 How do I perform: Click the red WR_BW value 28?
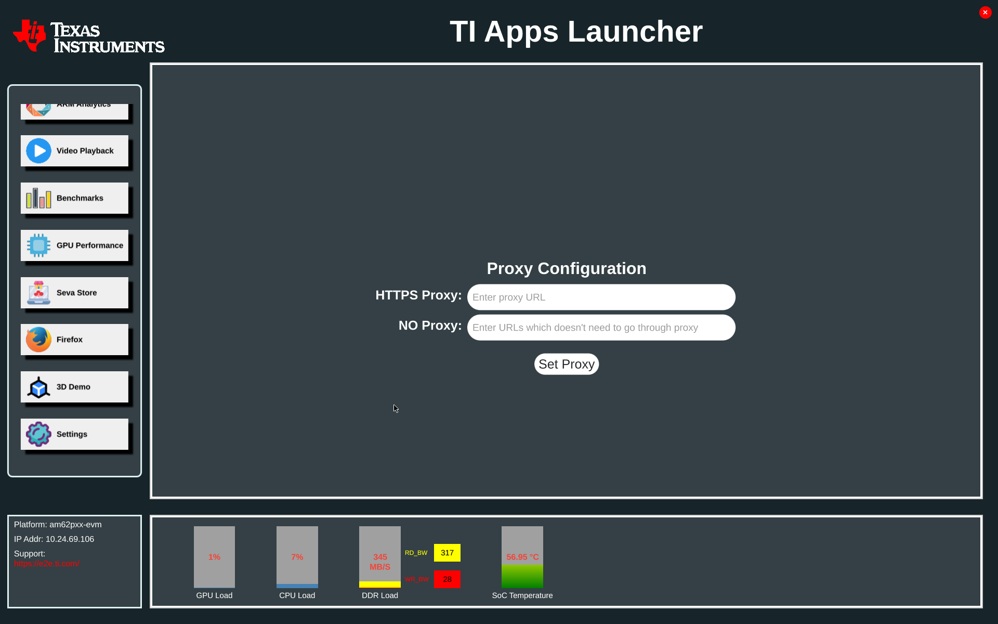[447, 579]
